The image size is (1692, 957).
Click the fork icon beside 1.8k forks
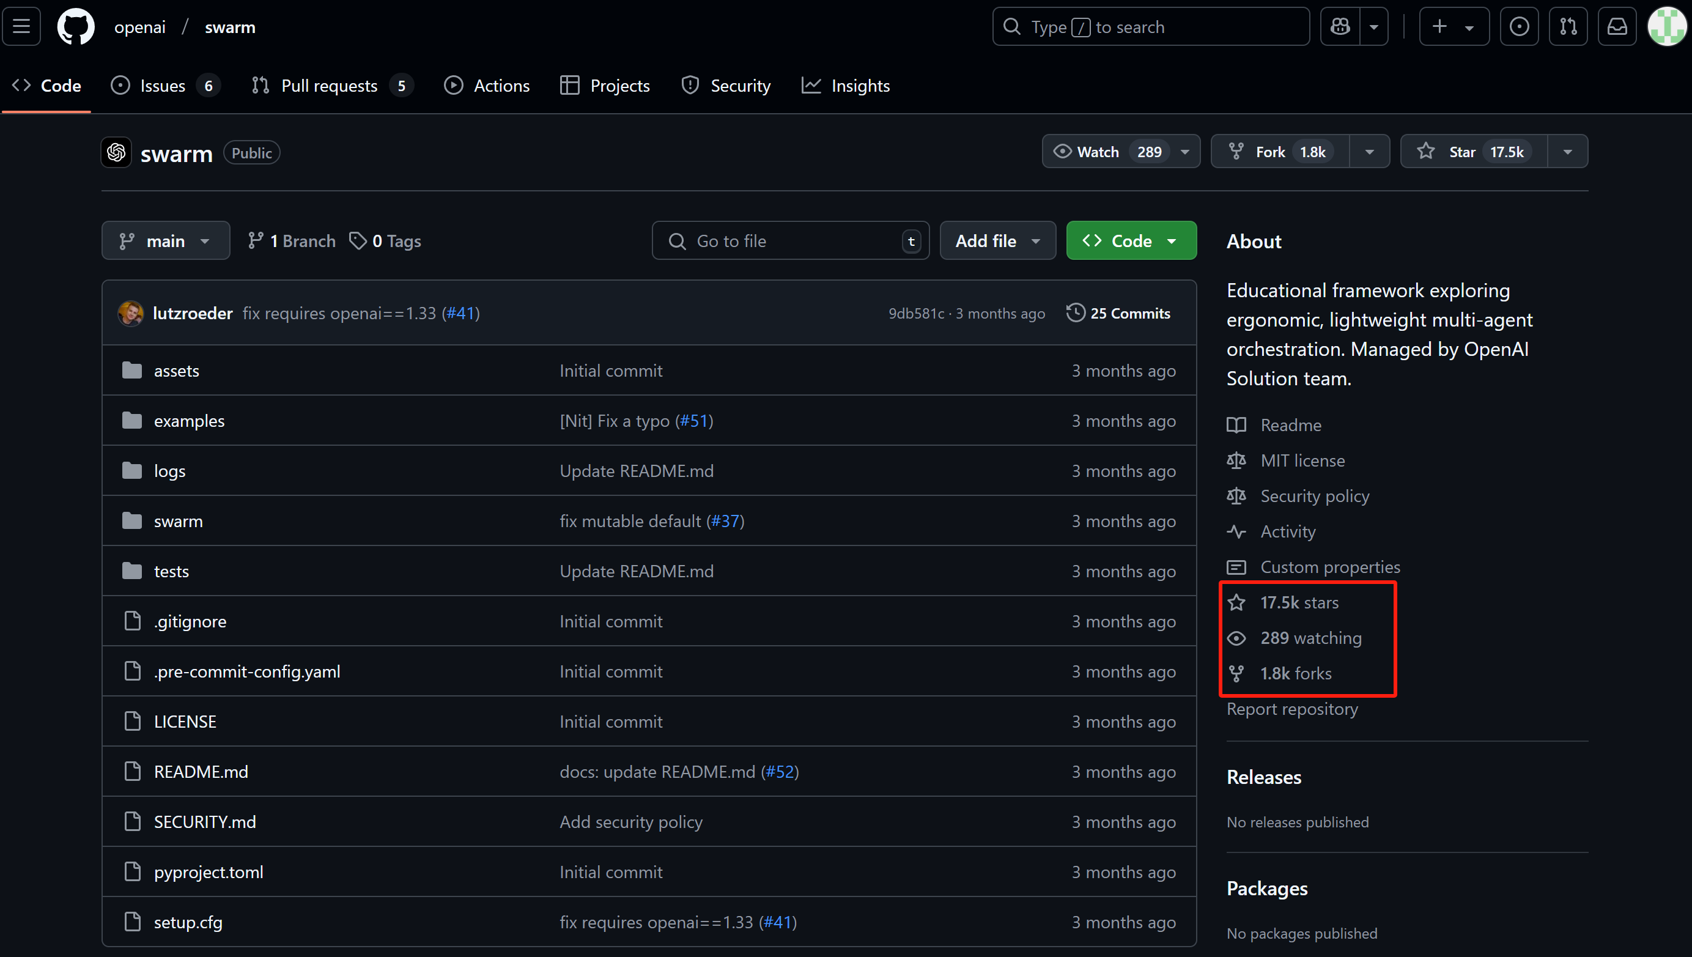(1236, 674)
